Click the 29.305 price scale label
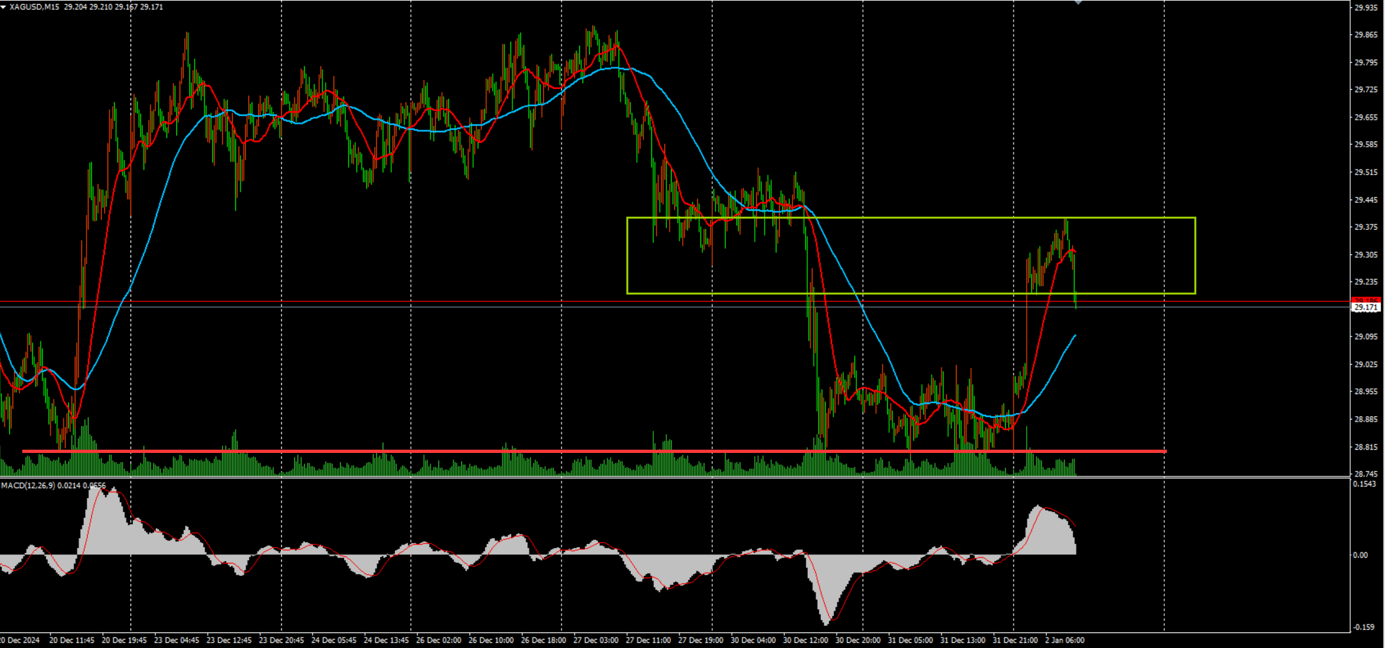Screen dimensions: 1385x648 point(1366,255)
